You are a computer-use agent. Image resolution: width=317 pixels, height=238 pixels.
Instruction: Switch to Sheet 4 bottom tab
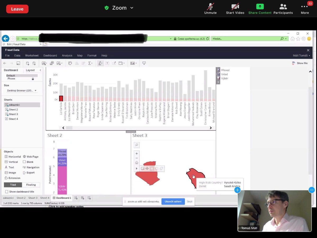click(45, 198)
